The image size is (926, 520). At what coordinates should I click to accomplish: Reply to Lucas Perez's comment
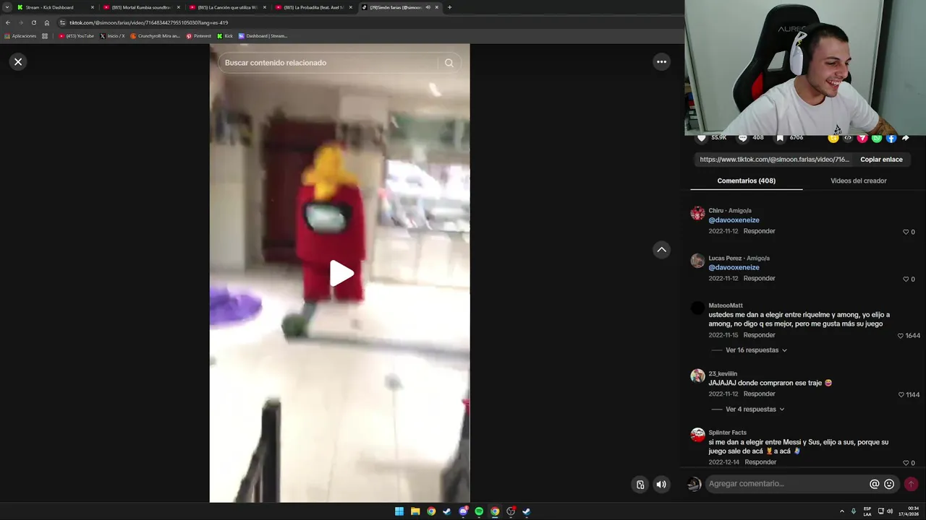[x=759, y=278]
